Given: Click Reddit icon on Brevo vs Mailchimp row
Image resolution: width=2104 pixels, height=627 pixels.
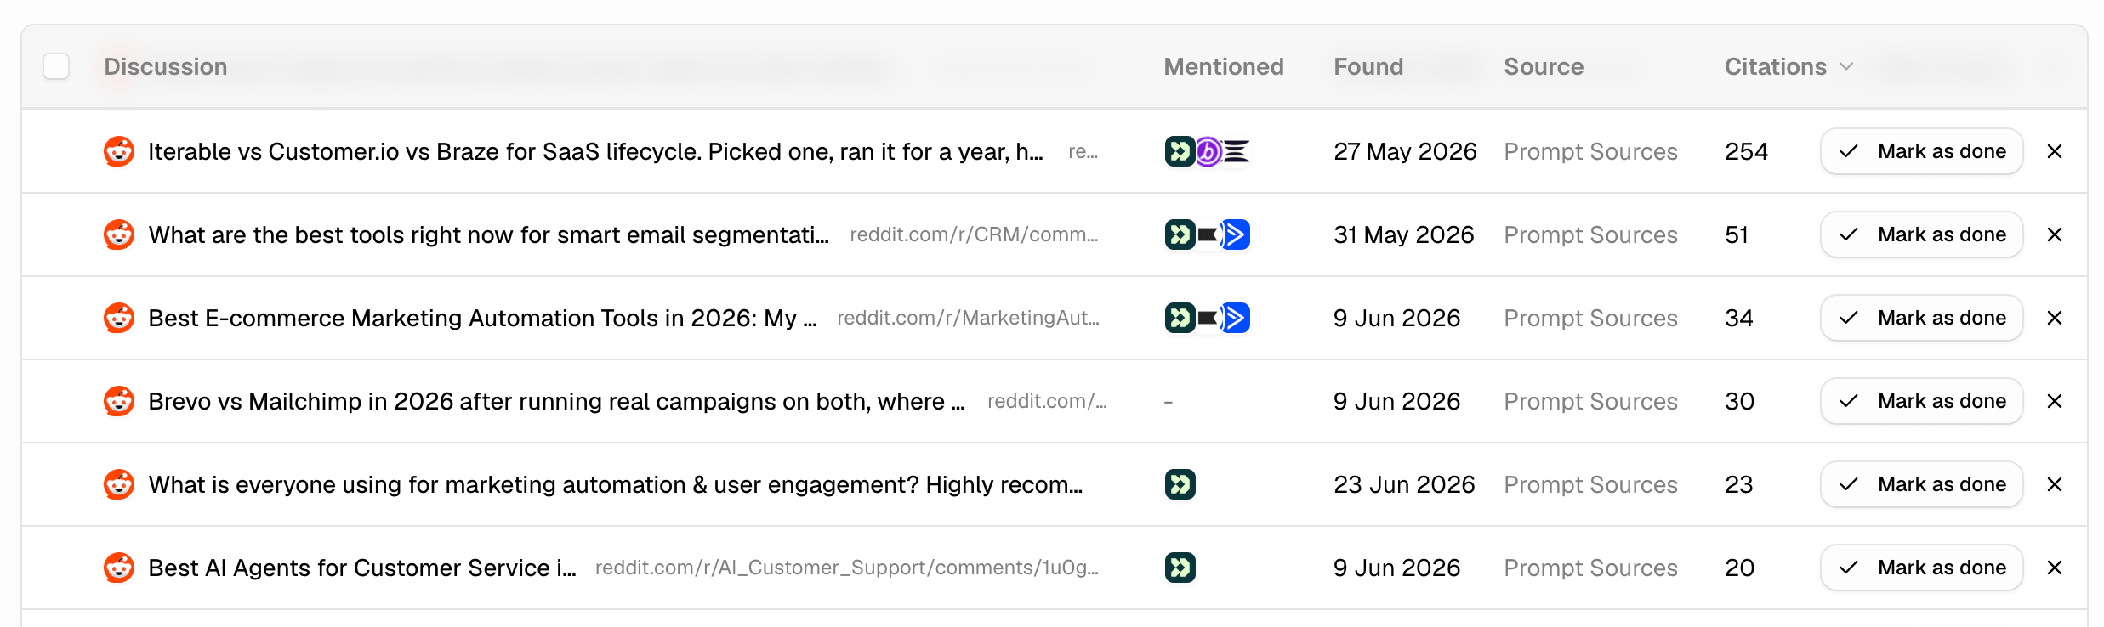Looking at the screenshot, I should coord(119,401).
